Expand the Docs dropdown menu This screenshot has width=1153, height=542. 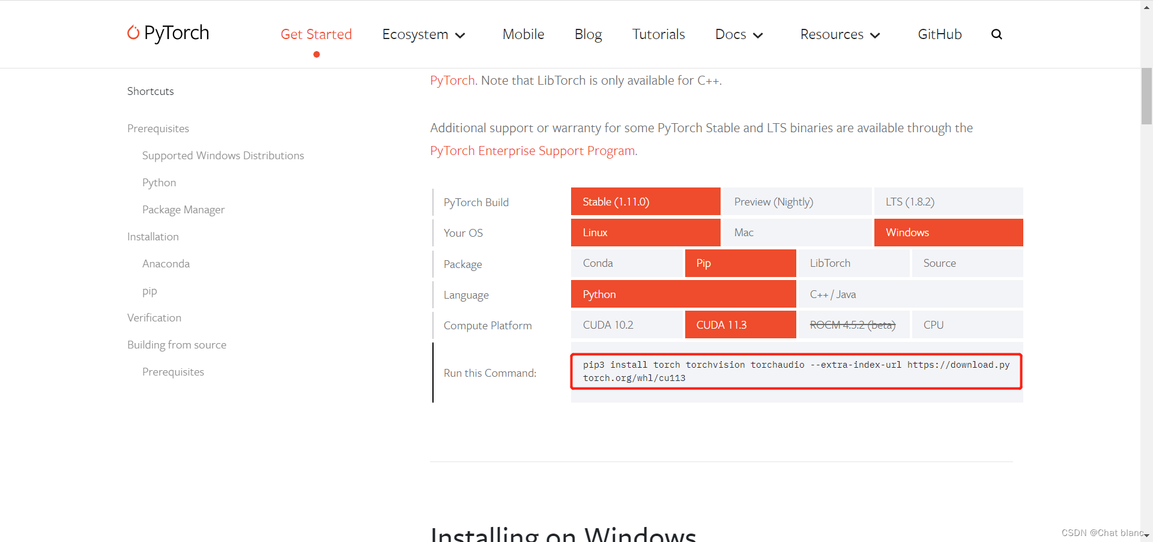[x=739, y=34]
